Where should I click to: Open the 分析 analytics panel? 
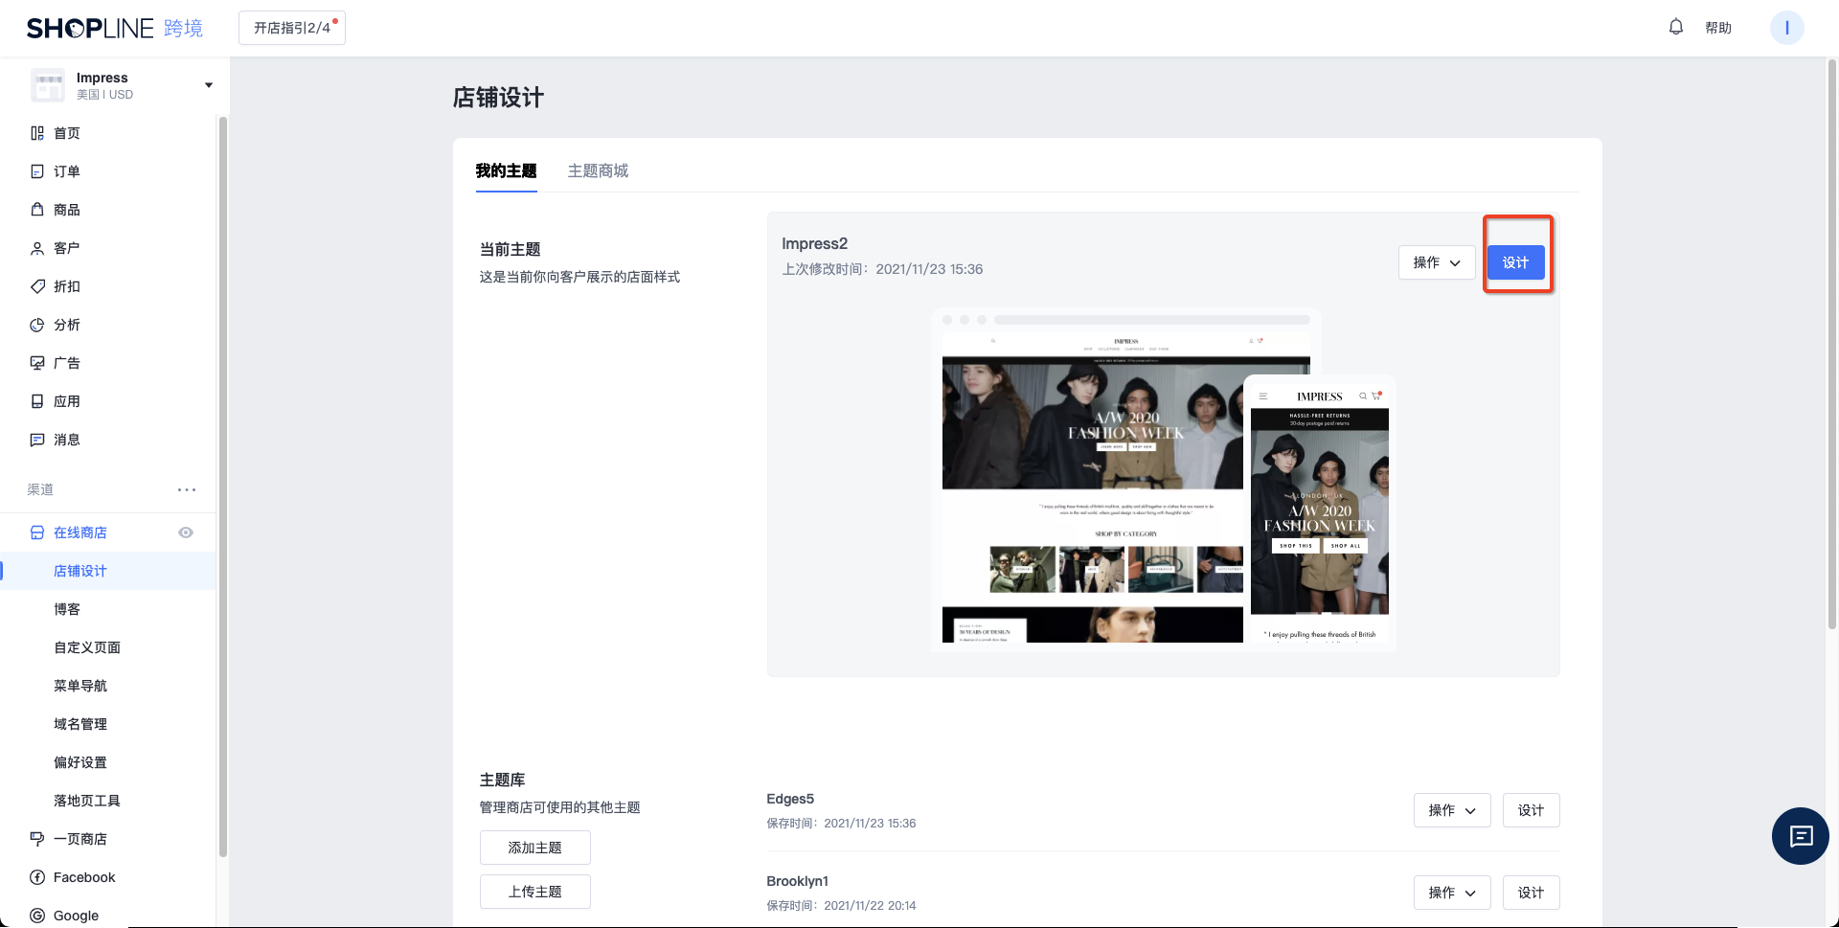(66, 325)
